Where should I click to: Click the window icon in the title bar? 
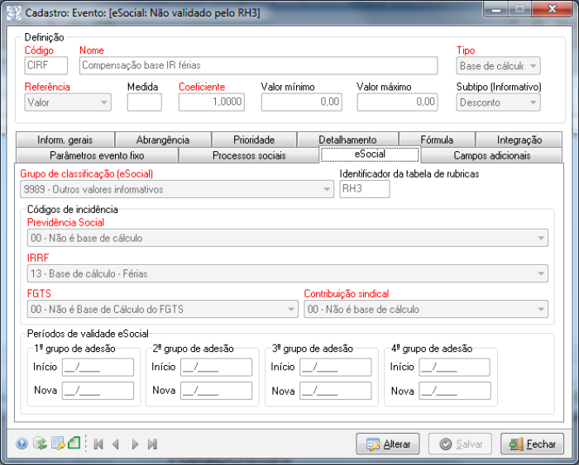pos(14,13)
